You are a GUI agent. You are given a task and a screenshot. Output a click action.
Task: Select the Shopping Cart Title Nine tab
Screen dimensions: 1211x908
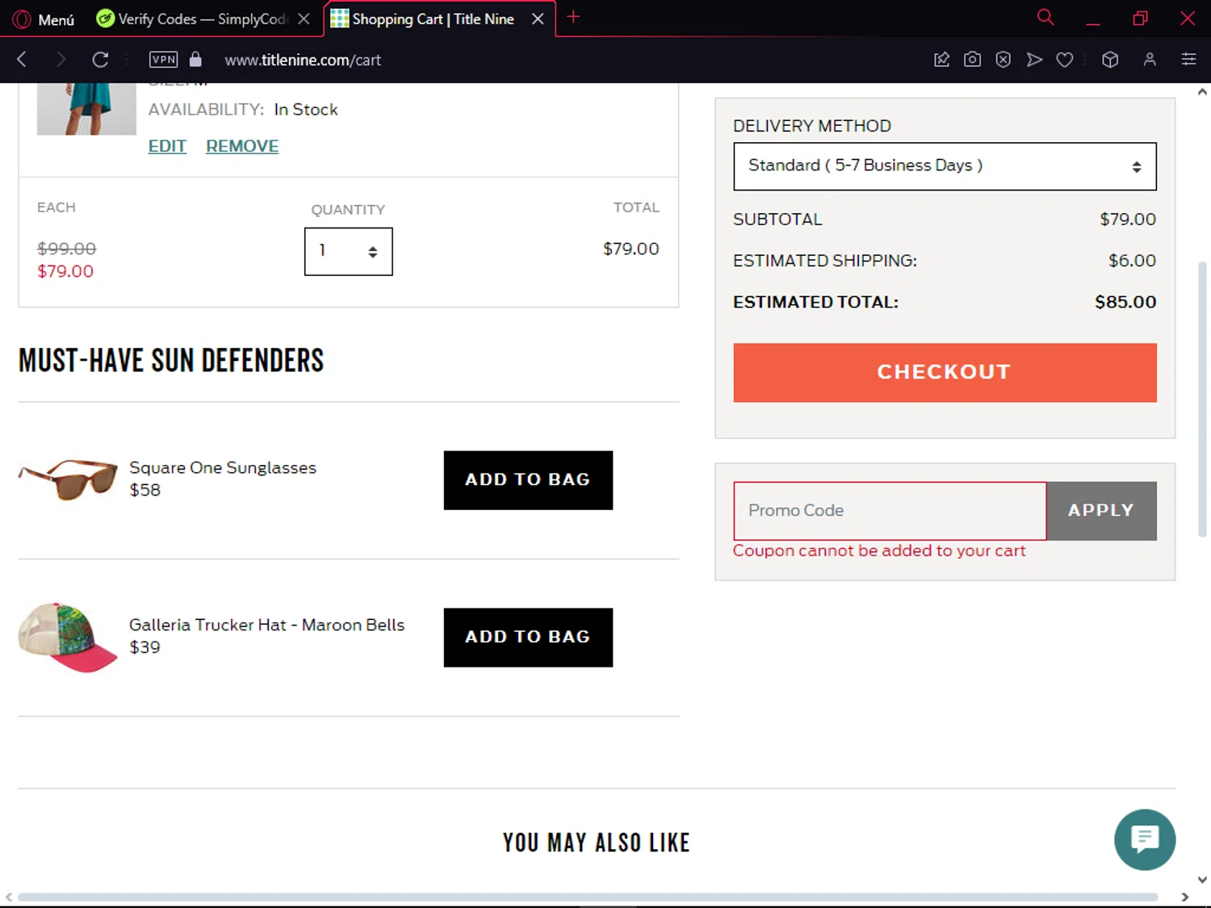pos(434,19)
